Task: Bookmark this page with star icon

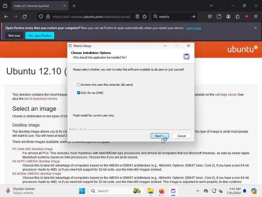Action: (145, 17)
